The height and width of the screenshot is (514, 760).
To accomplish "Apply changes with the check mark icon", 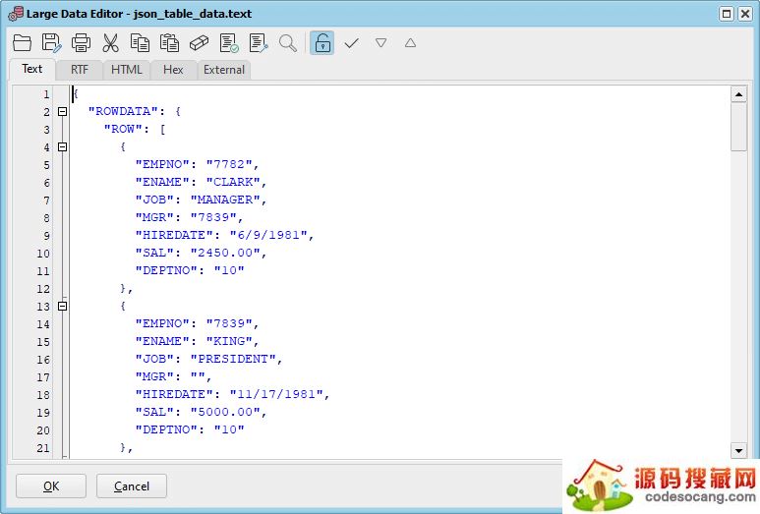I will click(x=351, y=43).
